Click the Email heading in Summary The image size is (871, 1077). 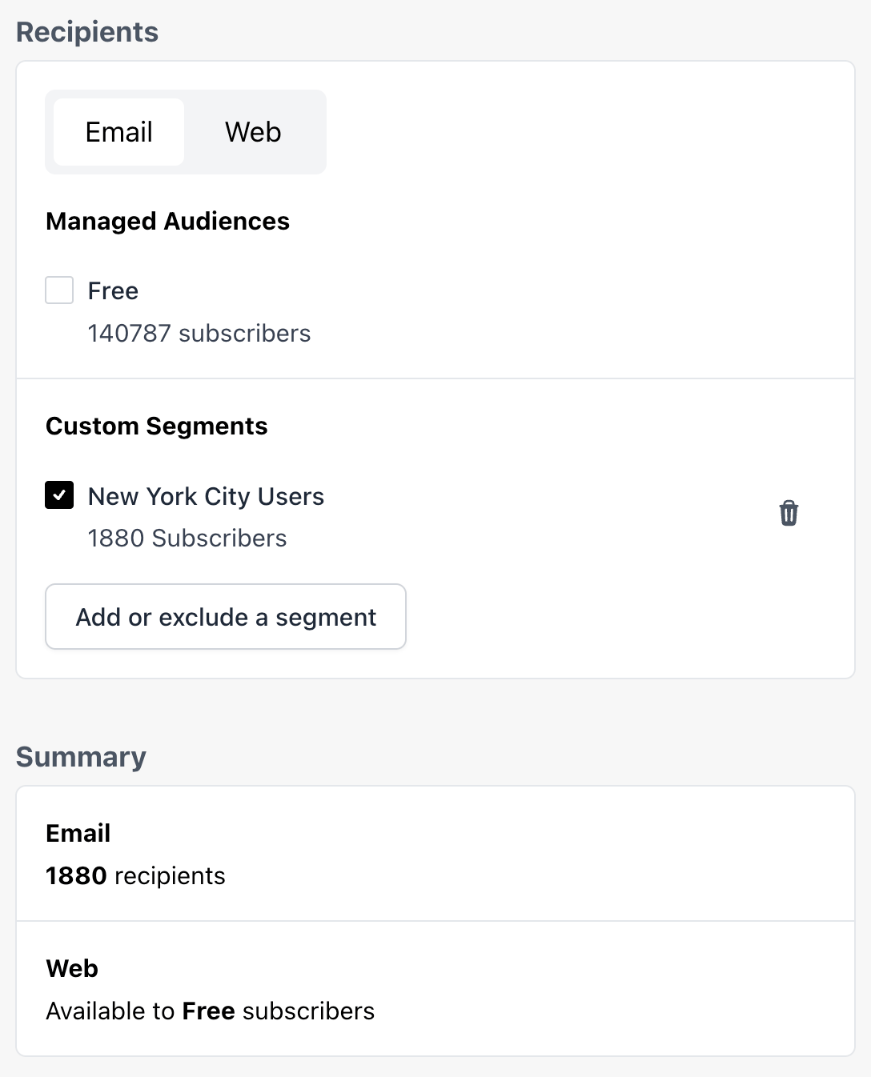coord(78,833)
